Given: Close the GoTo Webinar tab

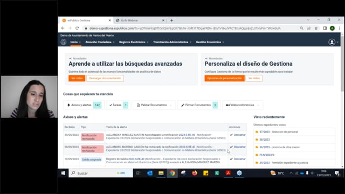Looking at the screenshot, I should tap(163, 20).
